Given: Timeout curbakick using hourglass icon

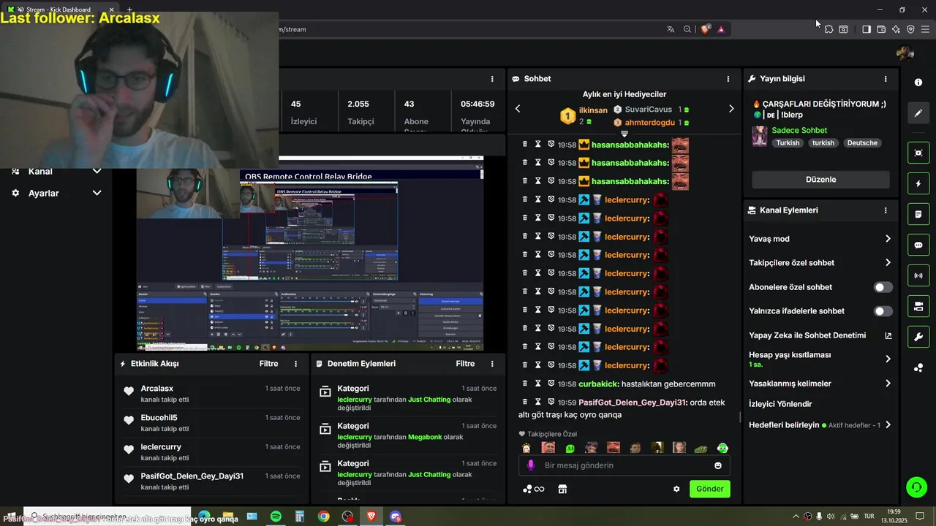Looking at the screenshot, I should click(538, 384).
